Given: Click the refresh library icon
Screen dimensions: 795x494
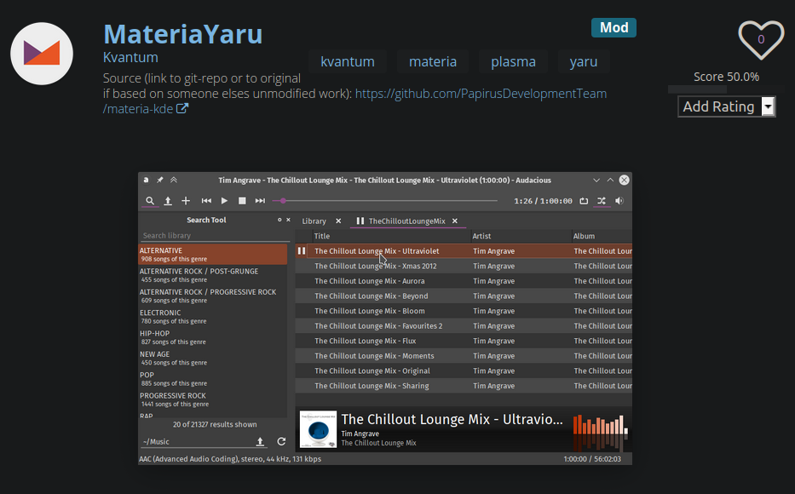Looking at the screenshot, I should (x=281, y=442).
